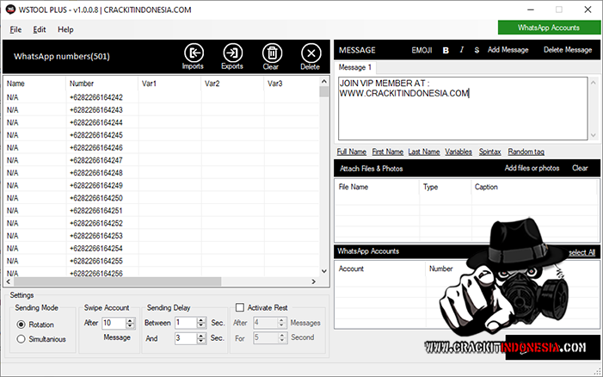This screenshot has width=603, height=377.
Task: Click the WhatsApp Accounts green button
Action: [x=548, y=28]
